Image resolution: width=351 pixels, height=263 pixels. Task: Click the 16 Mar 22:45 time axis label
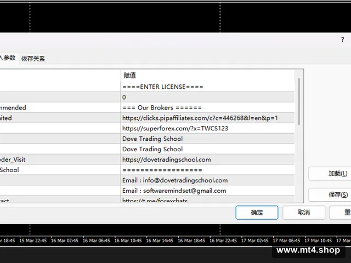pos(223,241)
